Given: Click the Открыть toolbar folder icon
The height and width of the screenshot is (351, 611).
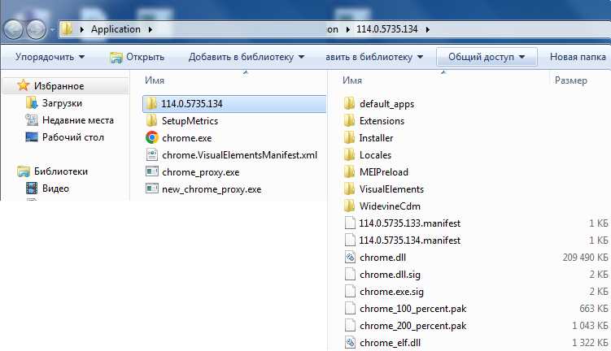Looking at the screenshot, I should point(116,57).
